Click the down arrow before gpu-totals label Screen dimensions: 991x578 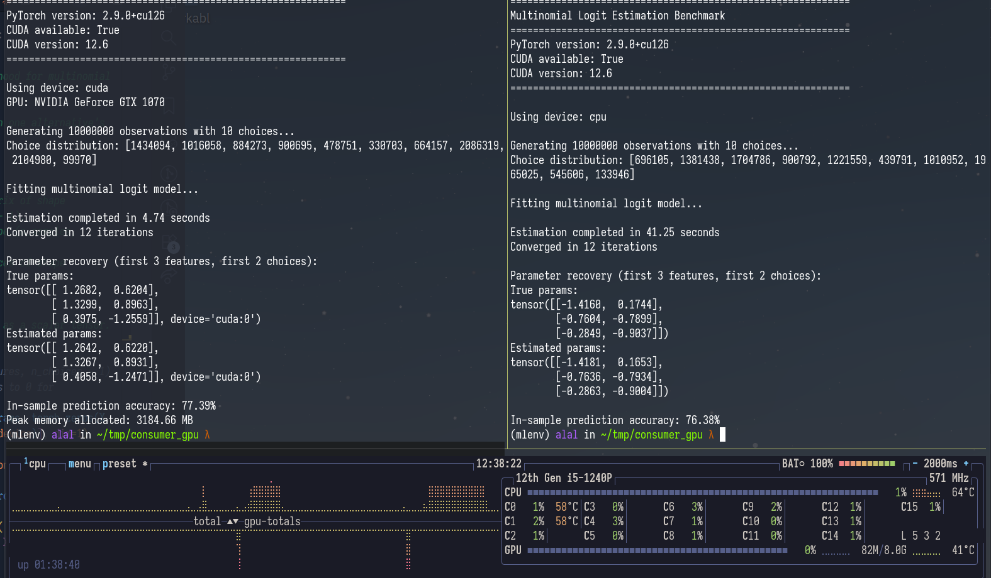pos(236,521)
